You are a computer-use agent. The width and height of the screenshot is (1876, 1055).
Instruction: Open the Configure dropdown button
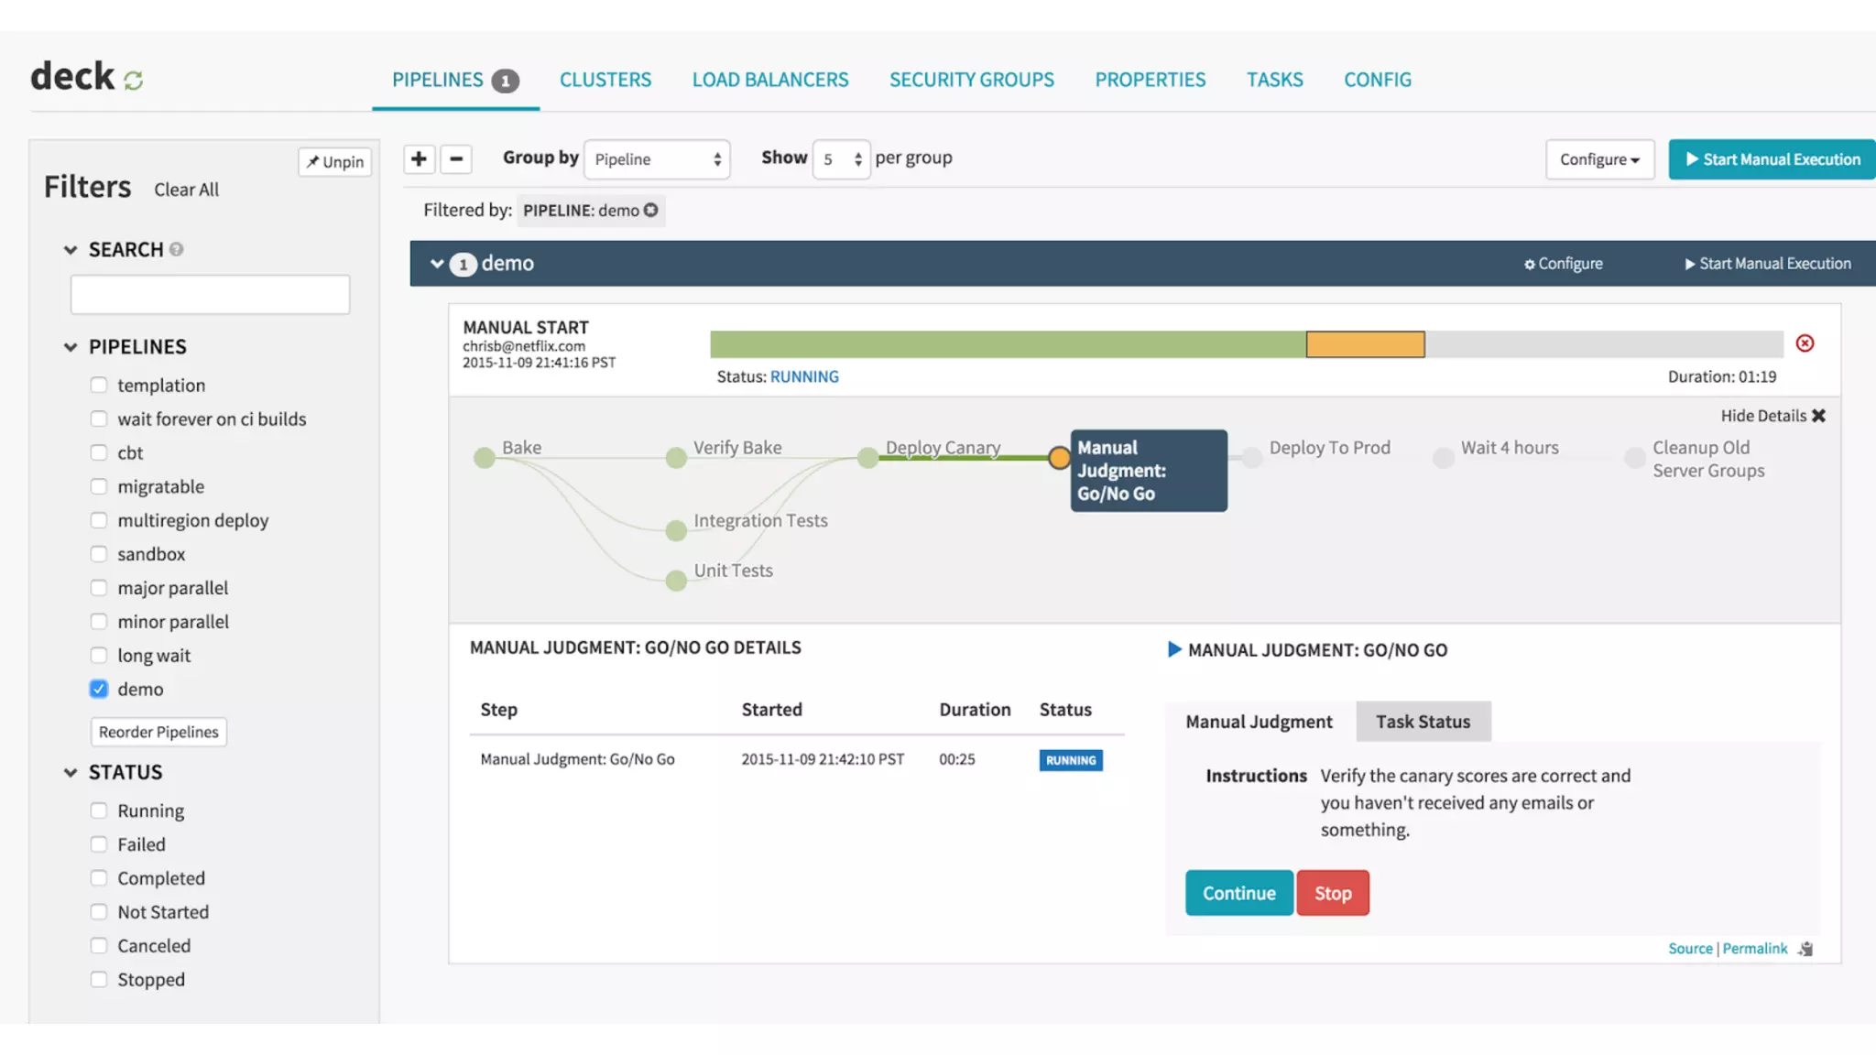[x=1599, y=159]
